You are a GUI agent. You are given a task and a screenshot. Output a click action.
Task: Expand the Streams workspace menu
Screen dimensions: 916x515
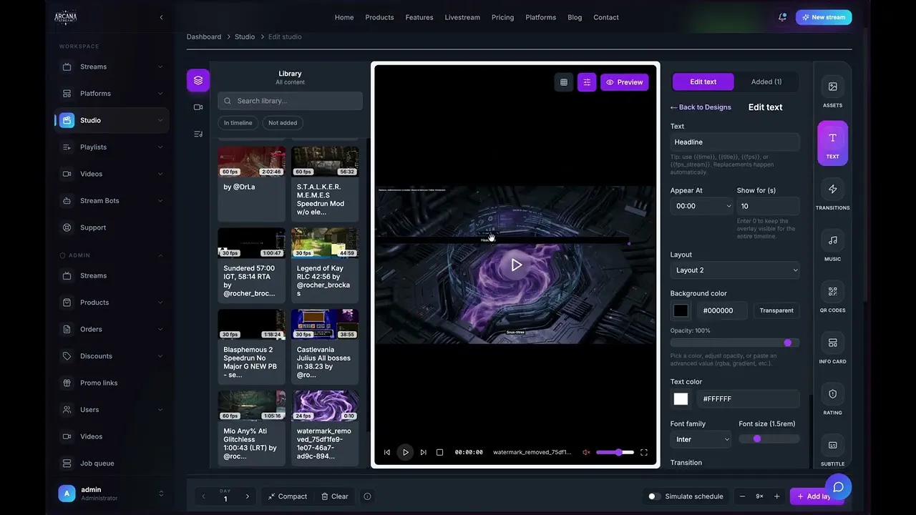point(112,67)
